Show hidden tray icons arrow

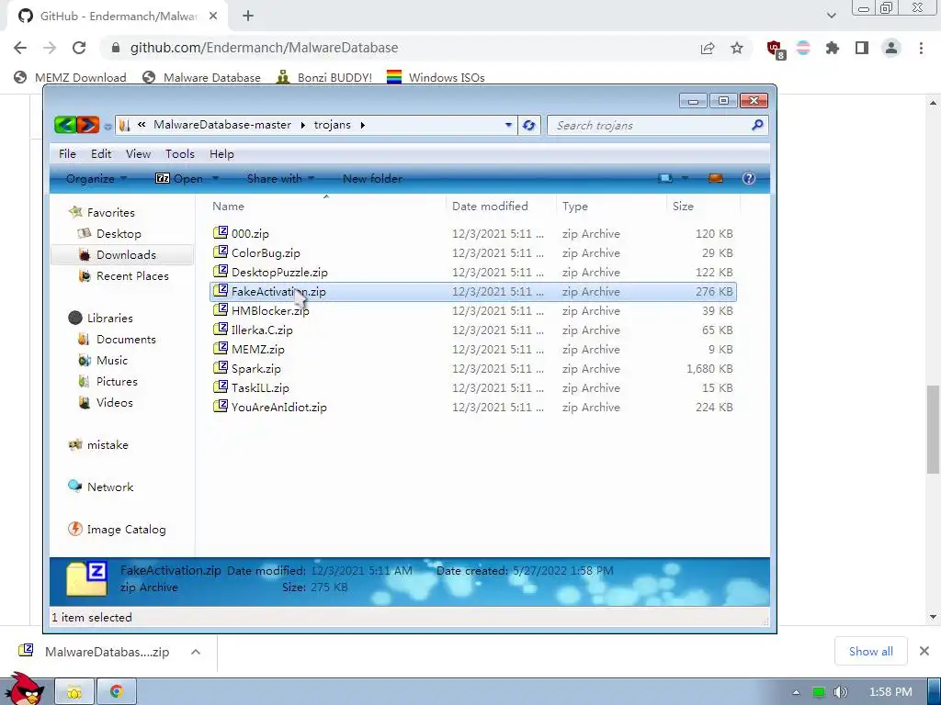[x=796, y=692]
